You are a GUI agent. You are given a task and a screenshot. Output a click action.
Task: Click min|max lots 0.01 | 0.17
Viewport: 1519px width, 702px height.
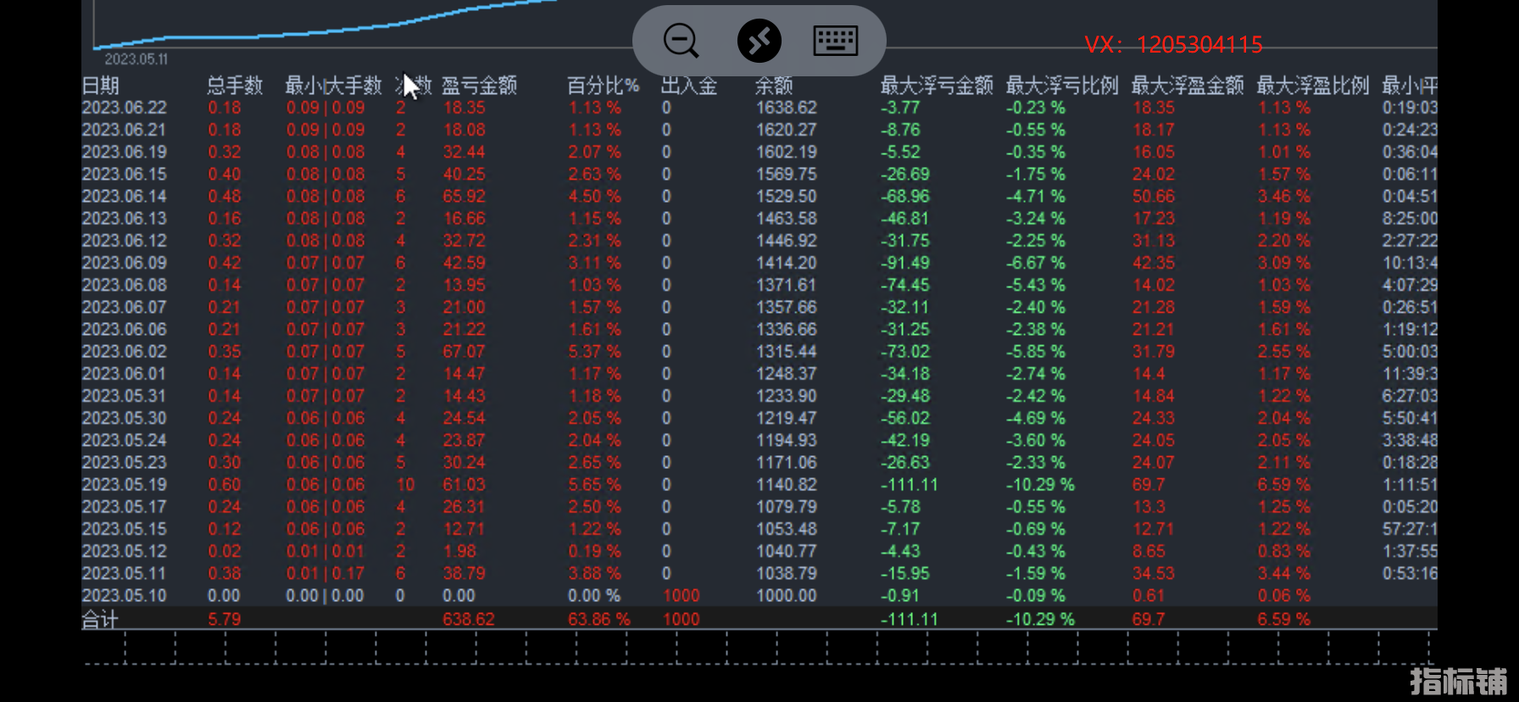click(x=325, y=573)
